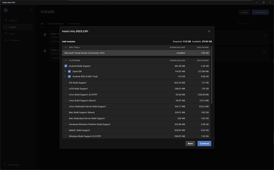Viewport: 274px width, 170px height.
Task: Focus the installs Search field
Action: click(x=253, y=23)
